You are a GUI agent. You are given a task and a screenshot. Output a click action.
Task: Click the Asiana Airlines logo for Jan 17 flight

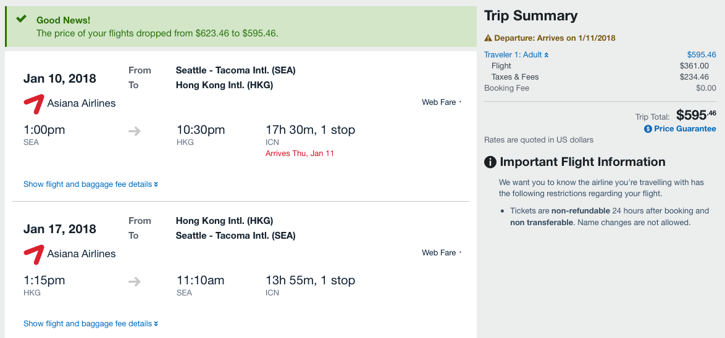pos(34,254)
